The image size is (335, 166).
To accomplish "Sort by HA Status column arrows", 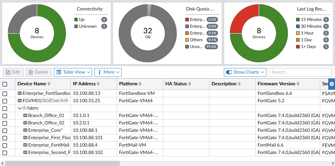I will click(x=190, y=84).
